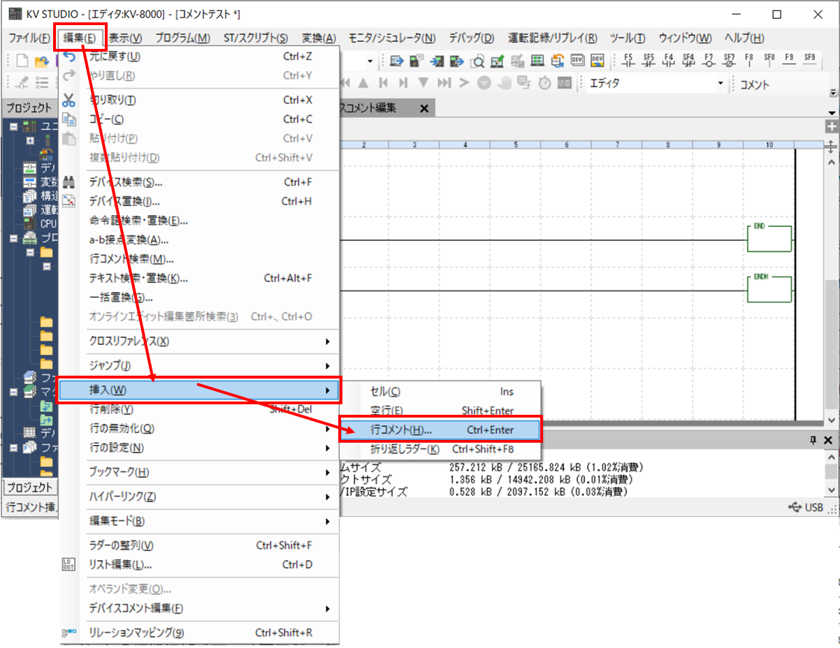Click the ladder editor vertical scrollbar
840x648 pixels.
831,290
